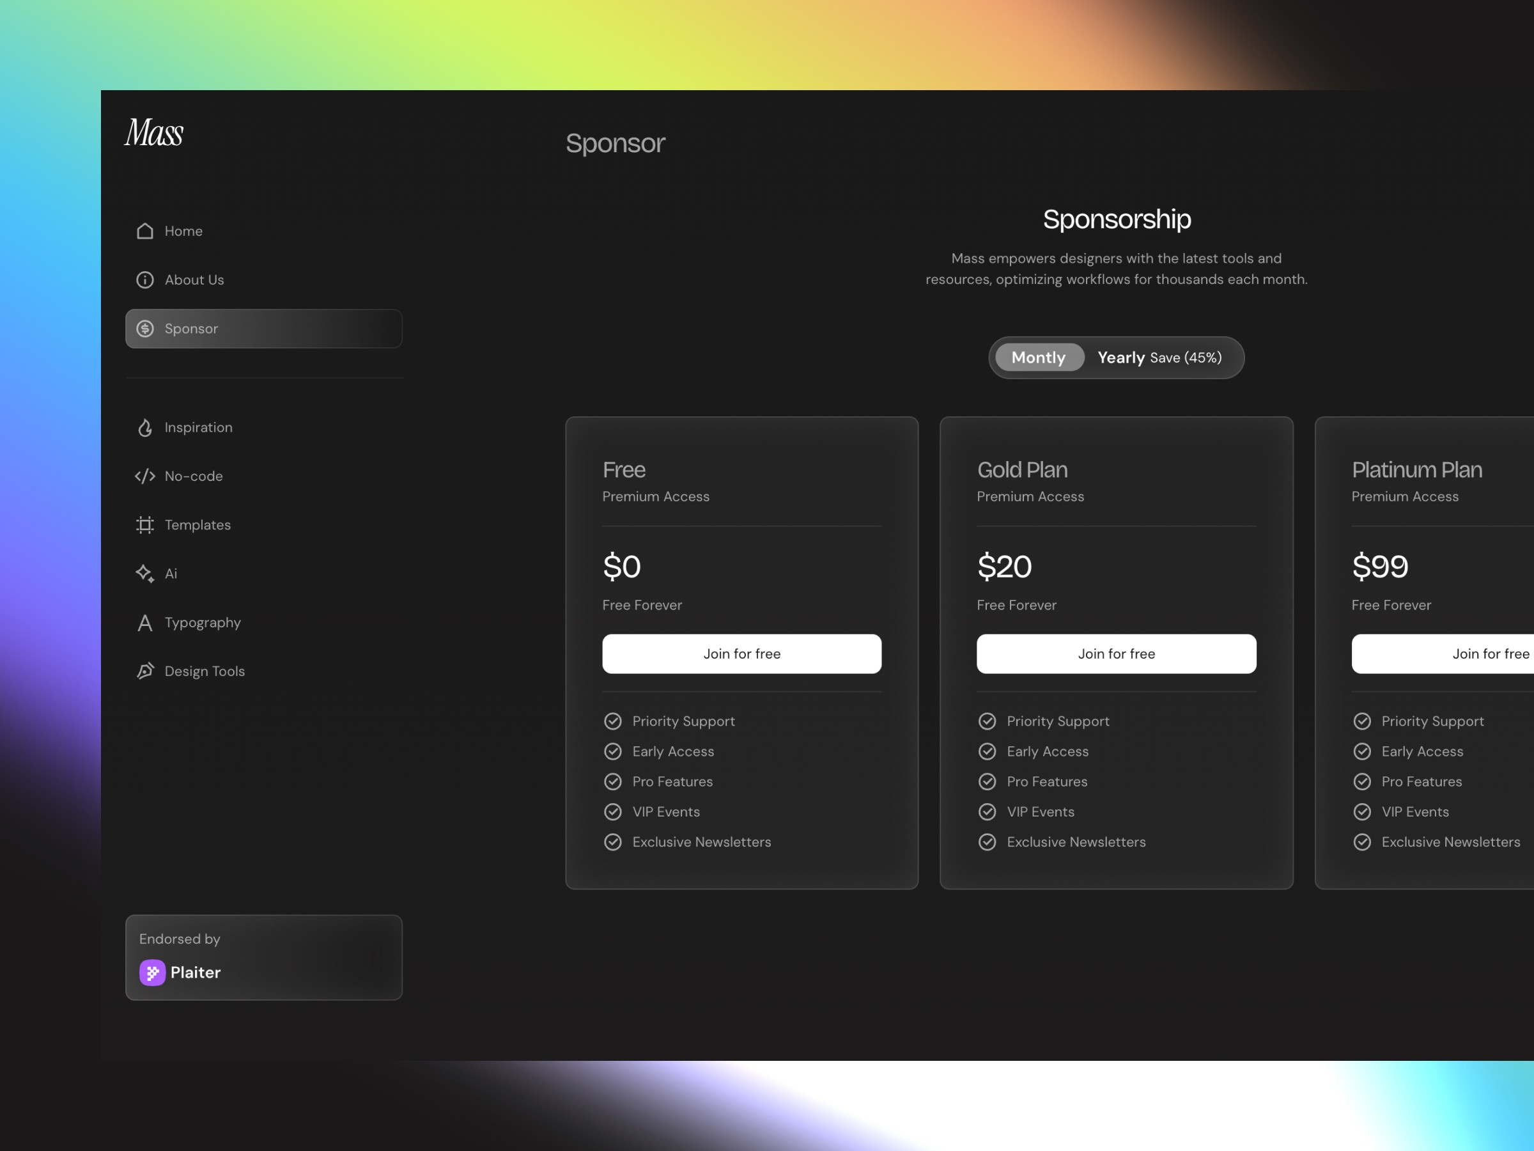Click Join for free under Free plan
This screenshot has width=1534, height=1151.
pos(742,654)
